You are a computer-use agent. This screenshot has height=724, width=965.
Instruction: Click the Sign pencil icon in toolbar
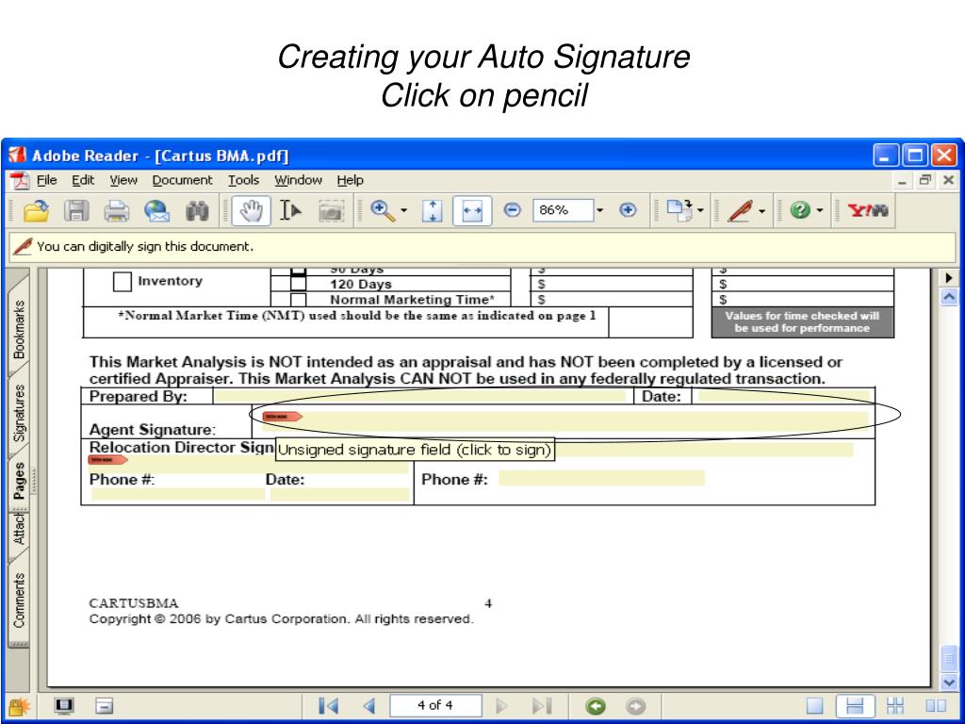point(741,210)
